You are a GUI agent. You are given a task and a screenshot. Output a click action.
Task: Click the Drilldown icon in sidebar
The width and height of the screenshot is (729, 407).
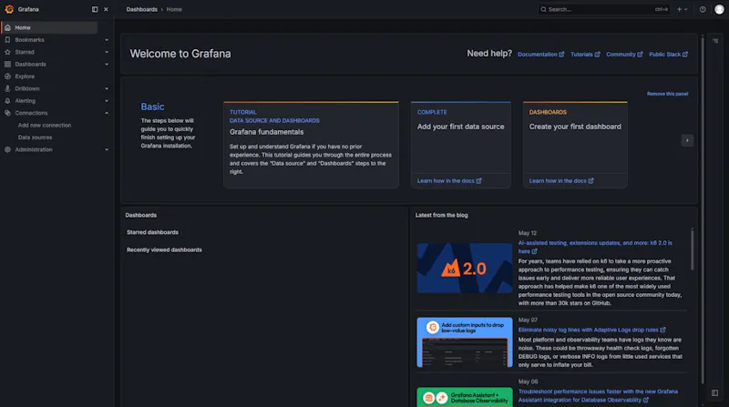(x=7, y=88)
